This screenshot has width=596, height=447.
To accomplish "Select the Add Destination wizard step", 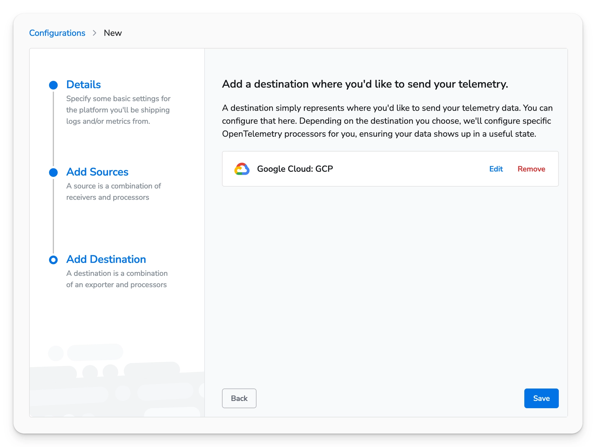I will coord(106,259).
